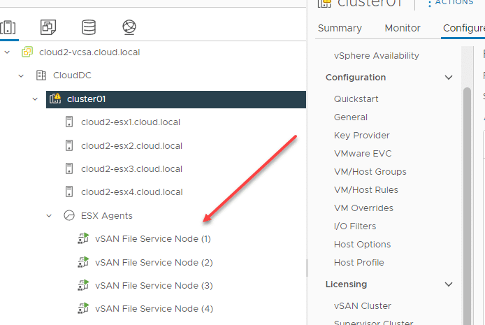485x325 pixels.
Task: Open I/O Filters settings
Action: (355, 226)
